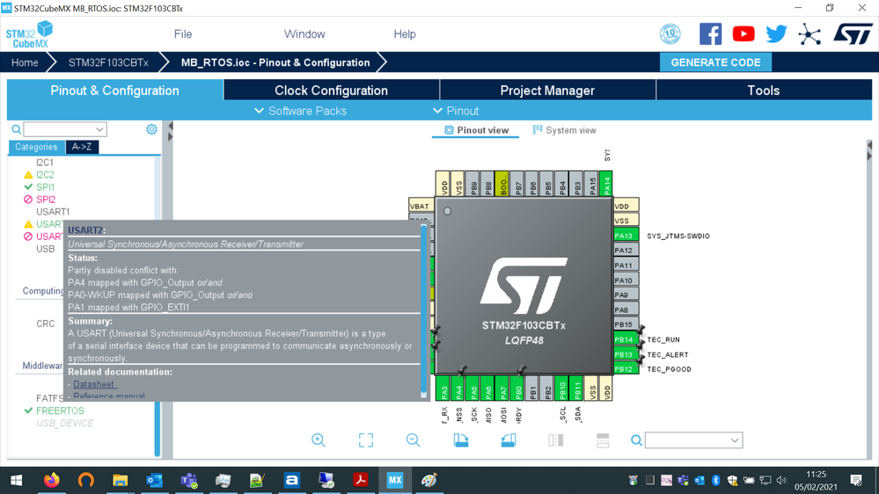Switch to Clock Configuration tab
Image resolution: width=879 pixels, height=494 pixels.
pyautogui.click(x=332, y=91)
